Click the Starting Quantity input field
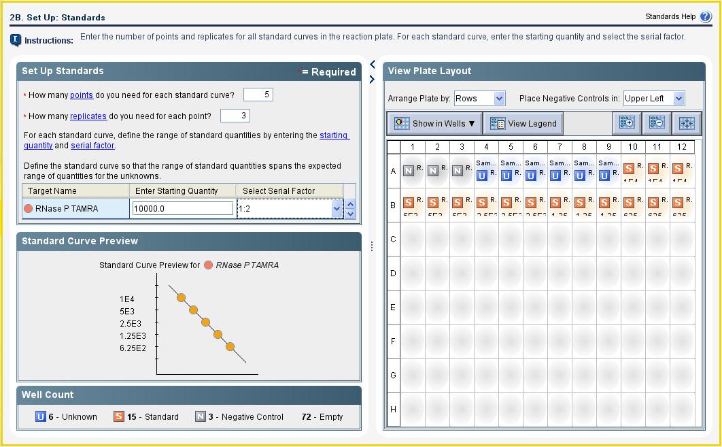 click(183, 209)
